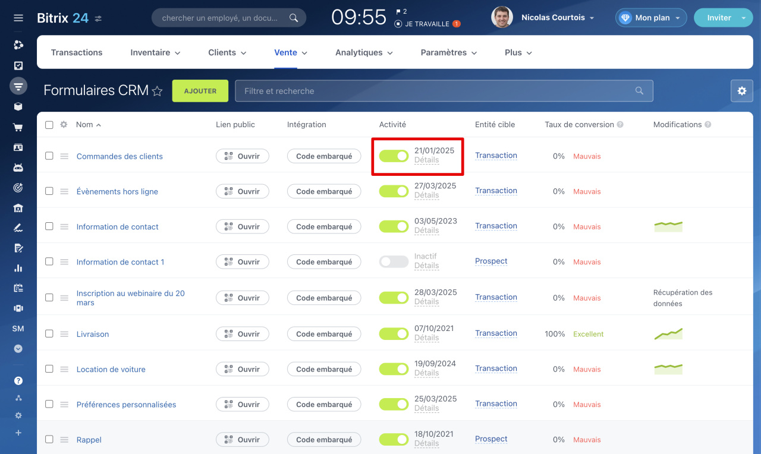The width and height of the screenshot is (761, 454).
Task: Click the Bitrix 24 logo
Action: pyautogui.click(x=62, y=18)
